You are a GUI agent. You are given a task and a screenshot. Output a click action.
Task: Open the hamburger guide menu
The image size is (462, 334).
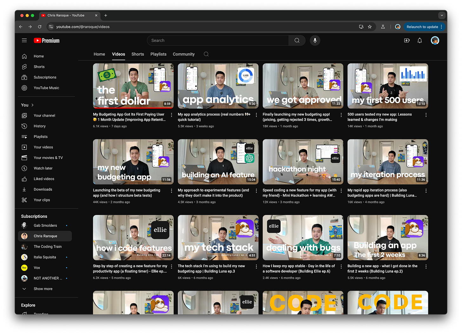[x=24, y=41]
